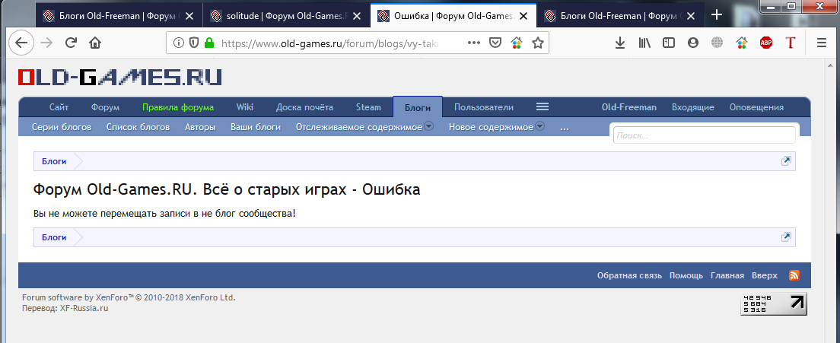
Task: Click the RSS feed icon in footer
Action: coord(794,275)
